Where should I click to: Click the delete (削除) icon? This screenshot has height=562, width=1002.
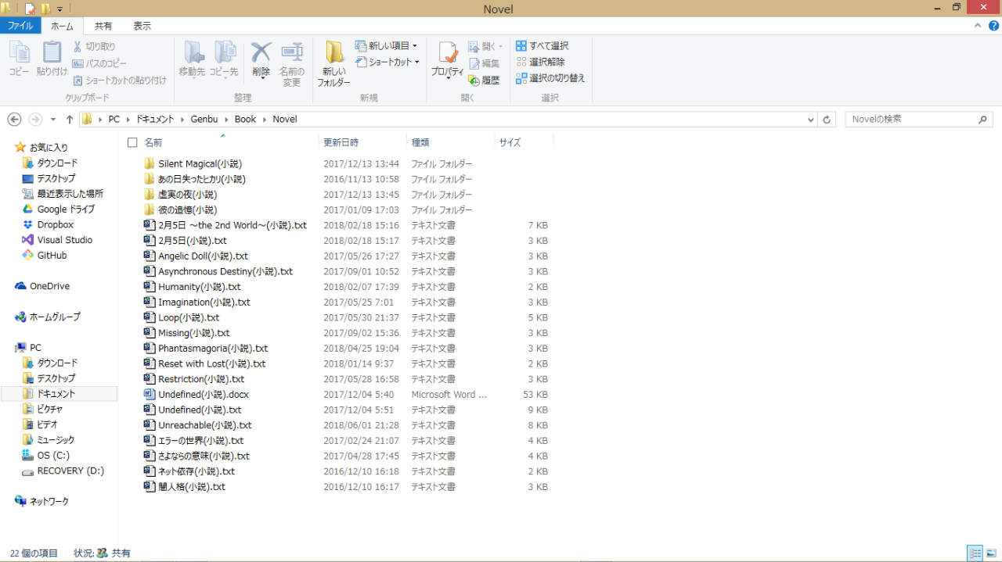tap(261, 55)
